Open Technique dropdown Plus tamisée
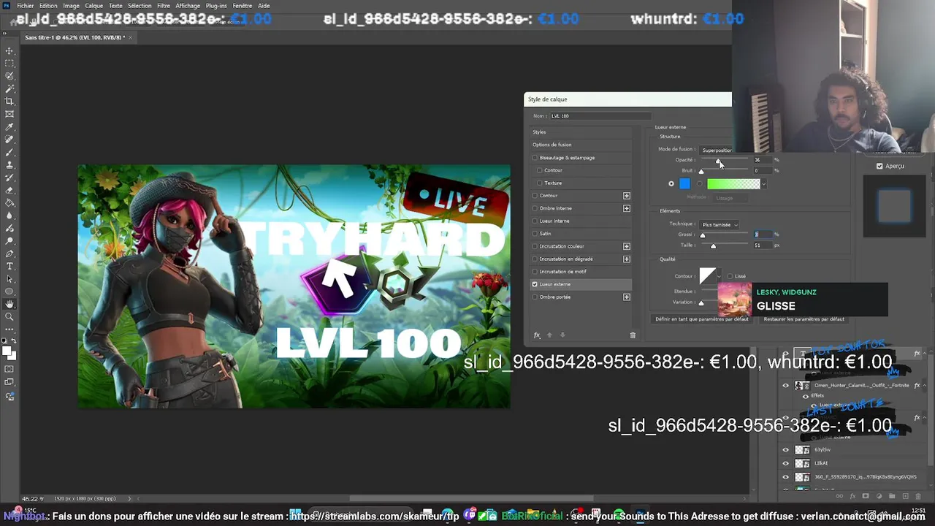 tap(720, 224)
